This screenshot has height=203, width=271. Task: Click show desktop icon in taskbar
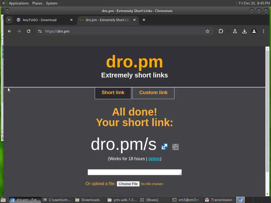pyautogui.click(x=3, y=200)
